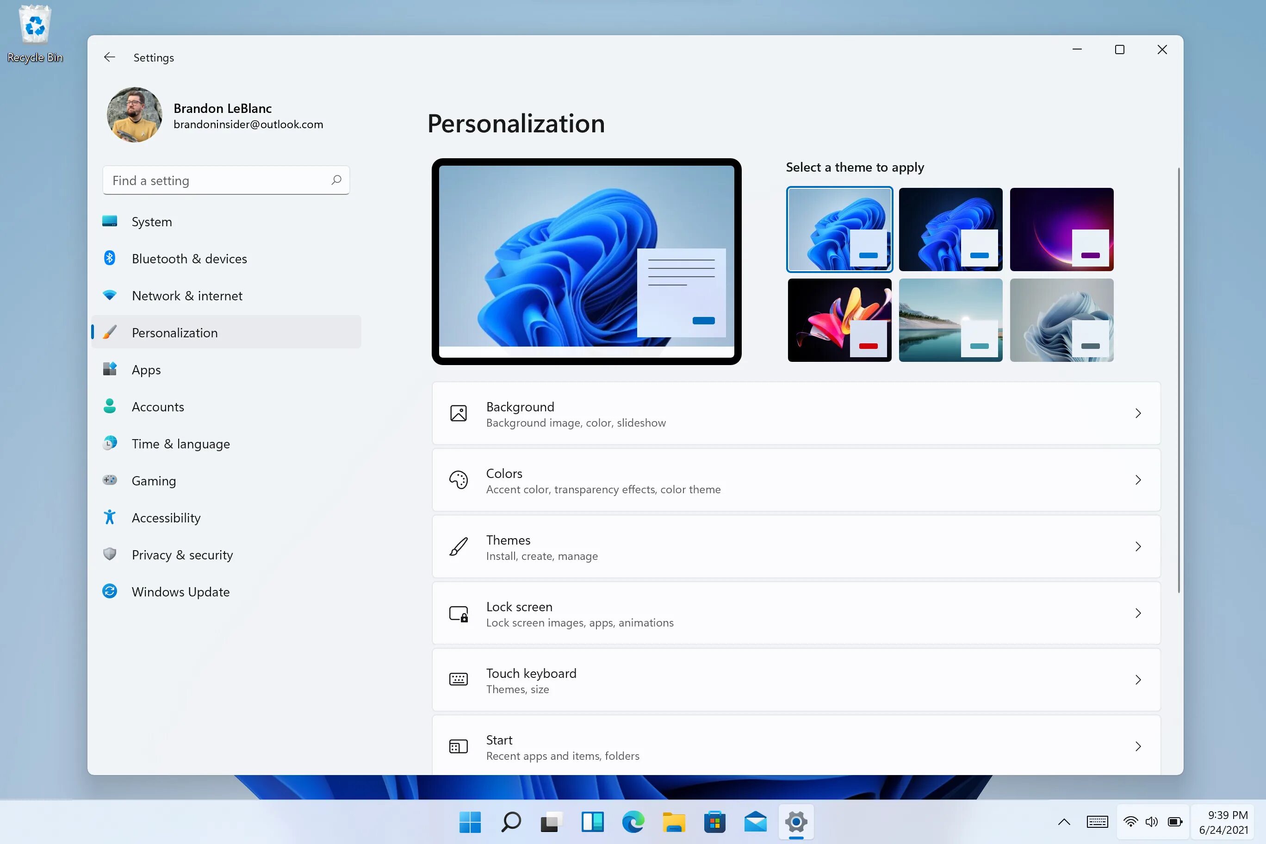Open the Lock screen settings

795,613
